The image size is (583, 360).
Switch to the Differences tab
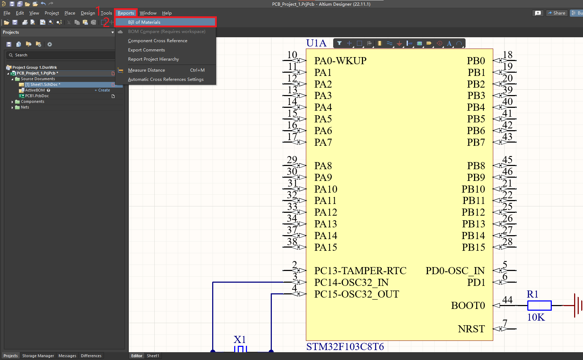pyautogui.click(x=91, y=356)
